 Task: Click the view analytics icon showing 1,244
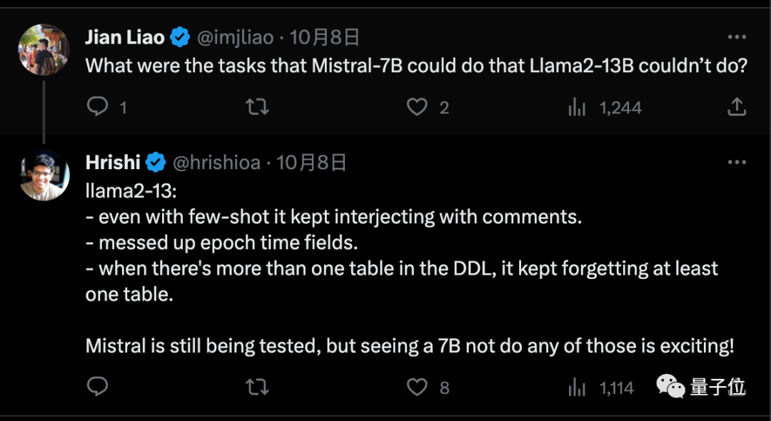click(575, 106)
